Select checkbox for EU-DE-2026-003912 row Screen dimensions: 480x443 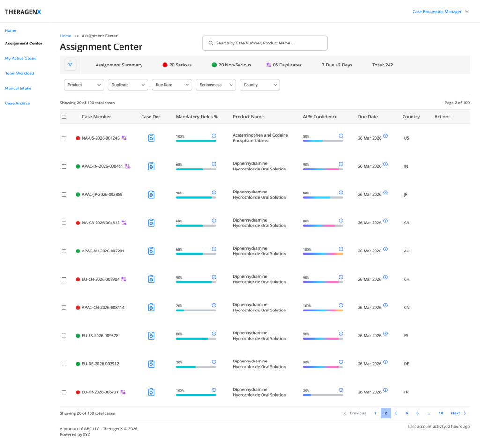64,364
